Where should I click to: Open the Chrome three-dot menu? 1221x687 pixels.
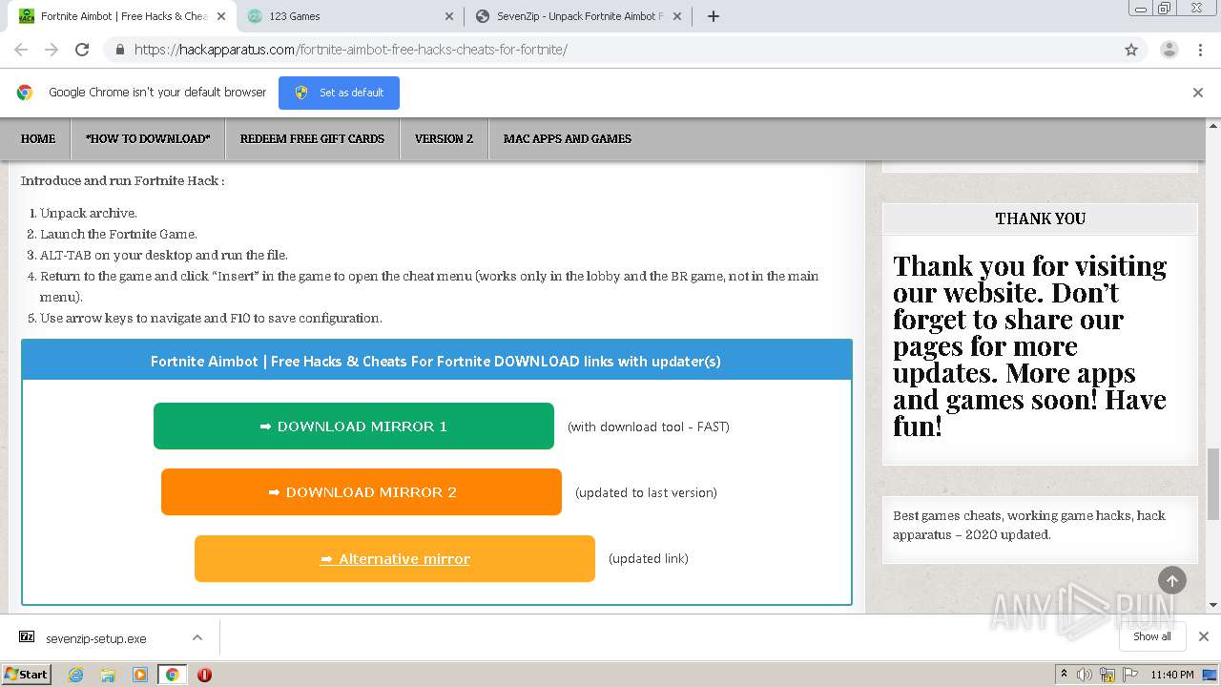tap(1199, 50)
